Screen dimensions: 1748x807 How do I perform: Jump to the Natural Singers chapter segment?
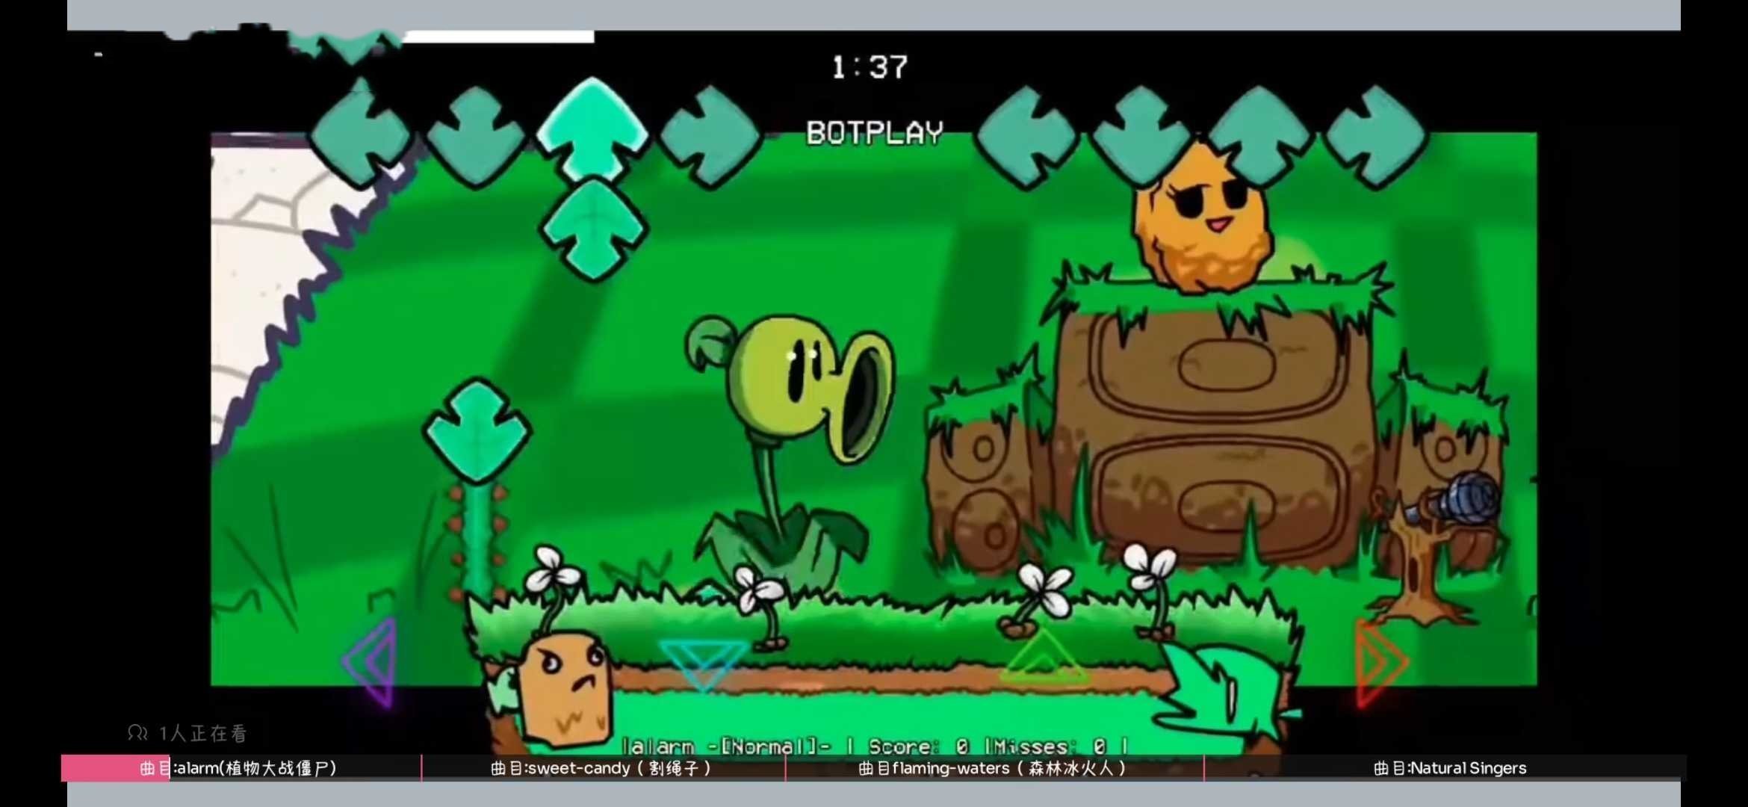(x=1449, y=768)
